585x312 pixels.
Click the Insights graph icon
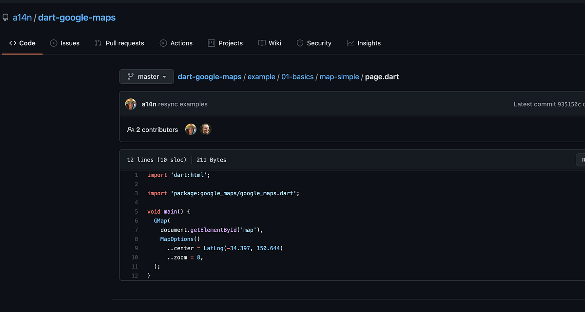click(350, 43)
